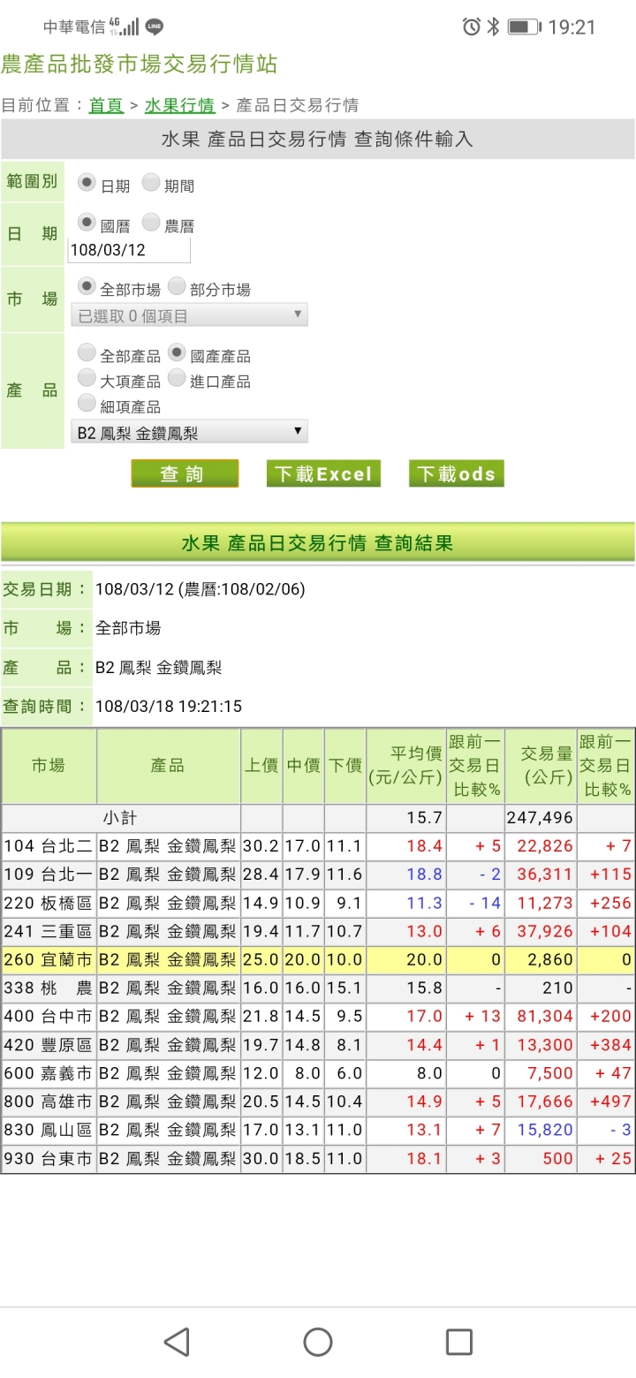
Task: Click the 上價 column header
Action: (261, 766)
